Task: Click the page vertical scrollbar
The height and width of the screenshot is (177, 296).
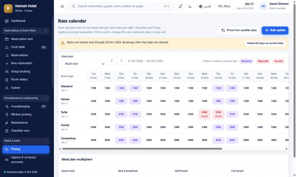Action: pos(294,80)
